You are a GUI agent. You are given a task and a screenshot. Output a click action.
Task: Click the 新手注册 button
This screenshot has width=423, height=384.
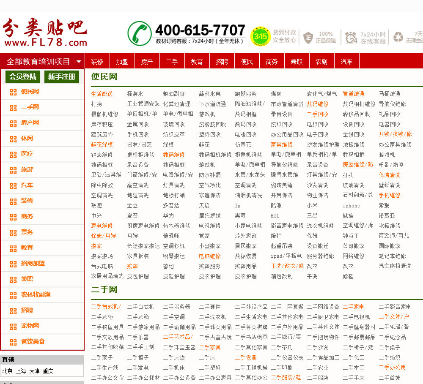click(x=62, y=77)
